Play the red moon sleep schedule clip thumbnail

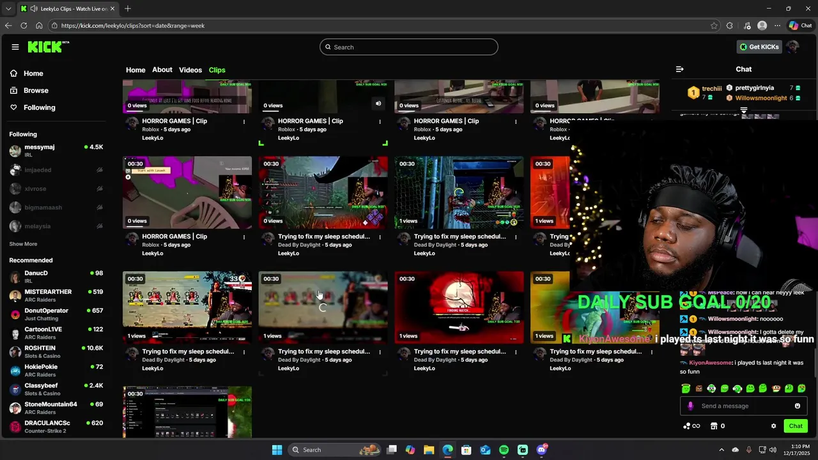tap(459, 307)
